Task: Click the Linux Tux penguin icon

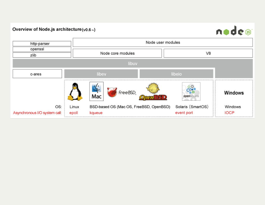Action: [75, 91]
